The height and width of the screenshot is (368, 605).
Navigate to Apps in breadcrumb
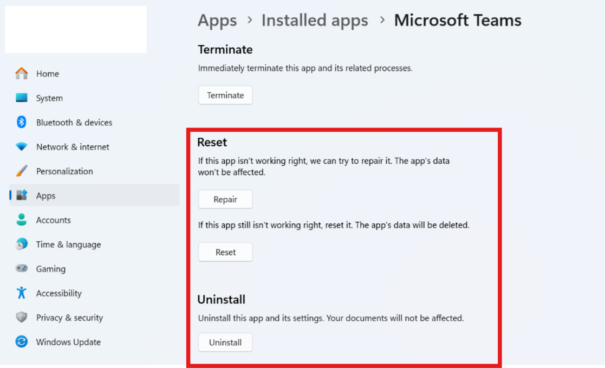tap(217, 21)
